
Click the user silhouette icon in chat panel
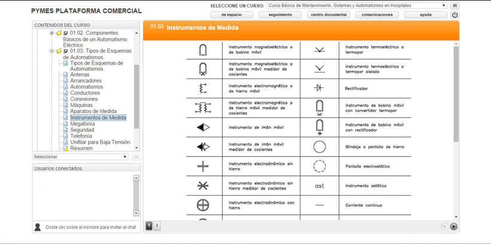pos(38,227)
